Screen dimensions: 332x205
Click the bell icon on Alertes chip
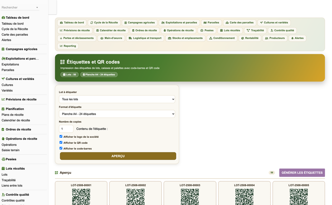[x=292, y=38]
